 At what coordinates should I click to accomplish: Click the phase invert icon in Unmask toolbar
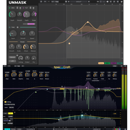[114, 2]
